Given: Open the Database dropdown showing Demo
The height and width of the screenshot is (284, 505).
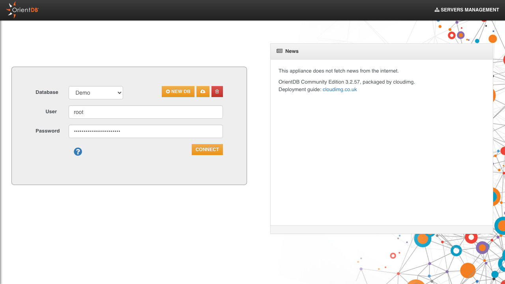Looking at the screenshot, I should 96,93.
